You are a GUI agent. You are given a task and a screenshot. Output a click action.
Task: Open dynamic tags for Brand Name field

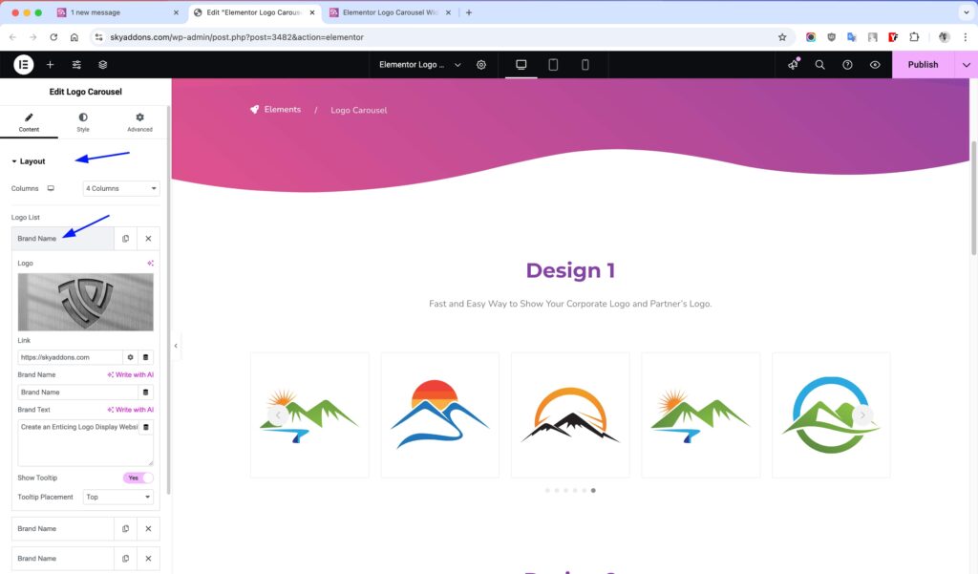[x=146, y=392]
